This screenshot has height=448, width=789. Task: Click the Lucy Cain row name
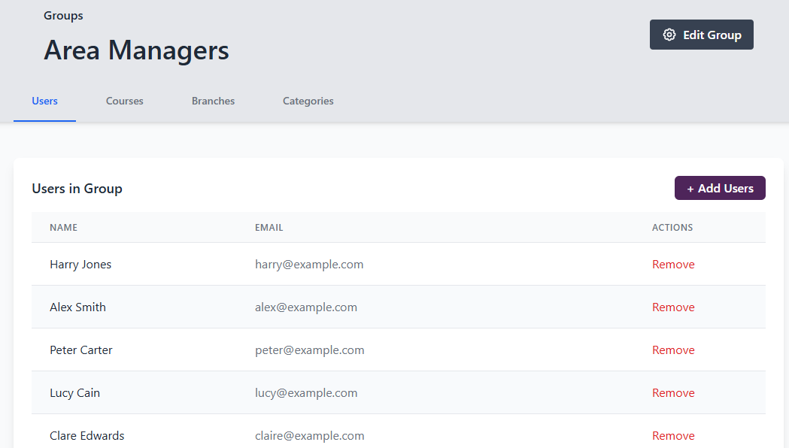(74, 393)
